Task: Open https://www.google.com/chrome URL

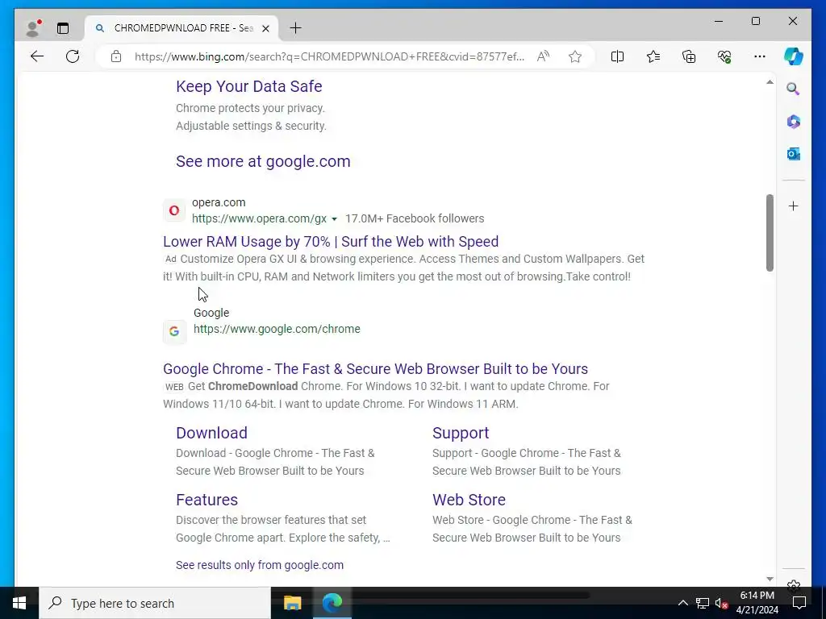Action: click(x=277, y=329)
